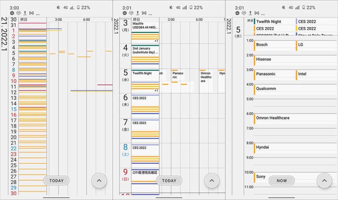This screenshot has height=200, width=338.
Task: Tap Messenger notification icon in week view screen
Action: [125, 13]
